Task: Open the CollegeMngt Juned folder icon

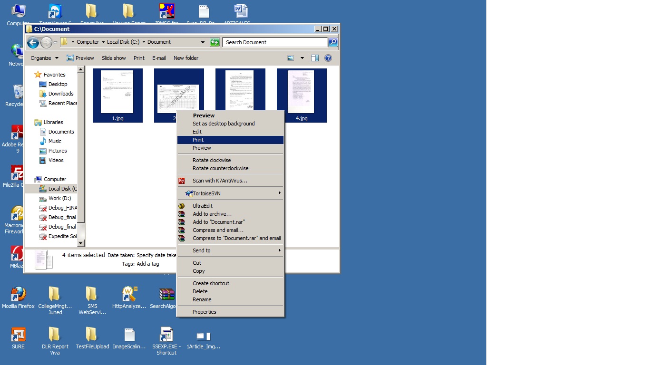Action: pyautogui.click(x=55, y=301)
